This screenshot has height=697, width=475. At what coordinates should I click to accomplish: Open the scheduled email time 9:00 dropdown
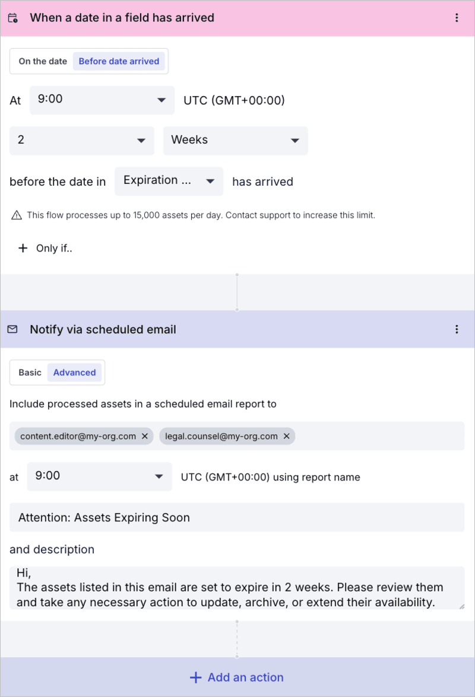coord(99,476)
